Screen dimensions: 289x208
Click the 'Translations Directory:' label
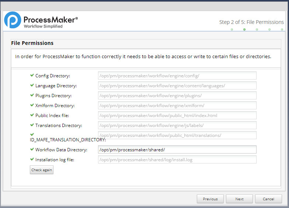click(59, 126)
